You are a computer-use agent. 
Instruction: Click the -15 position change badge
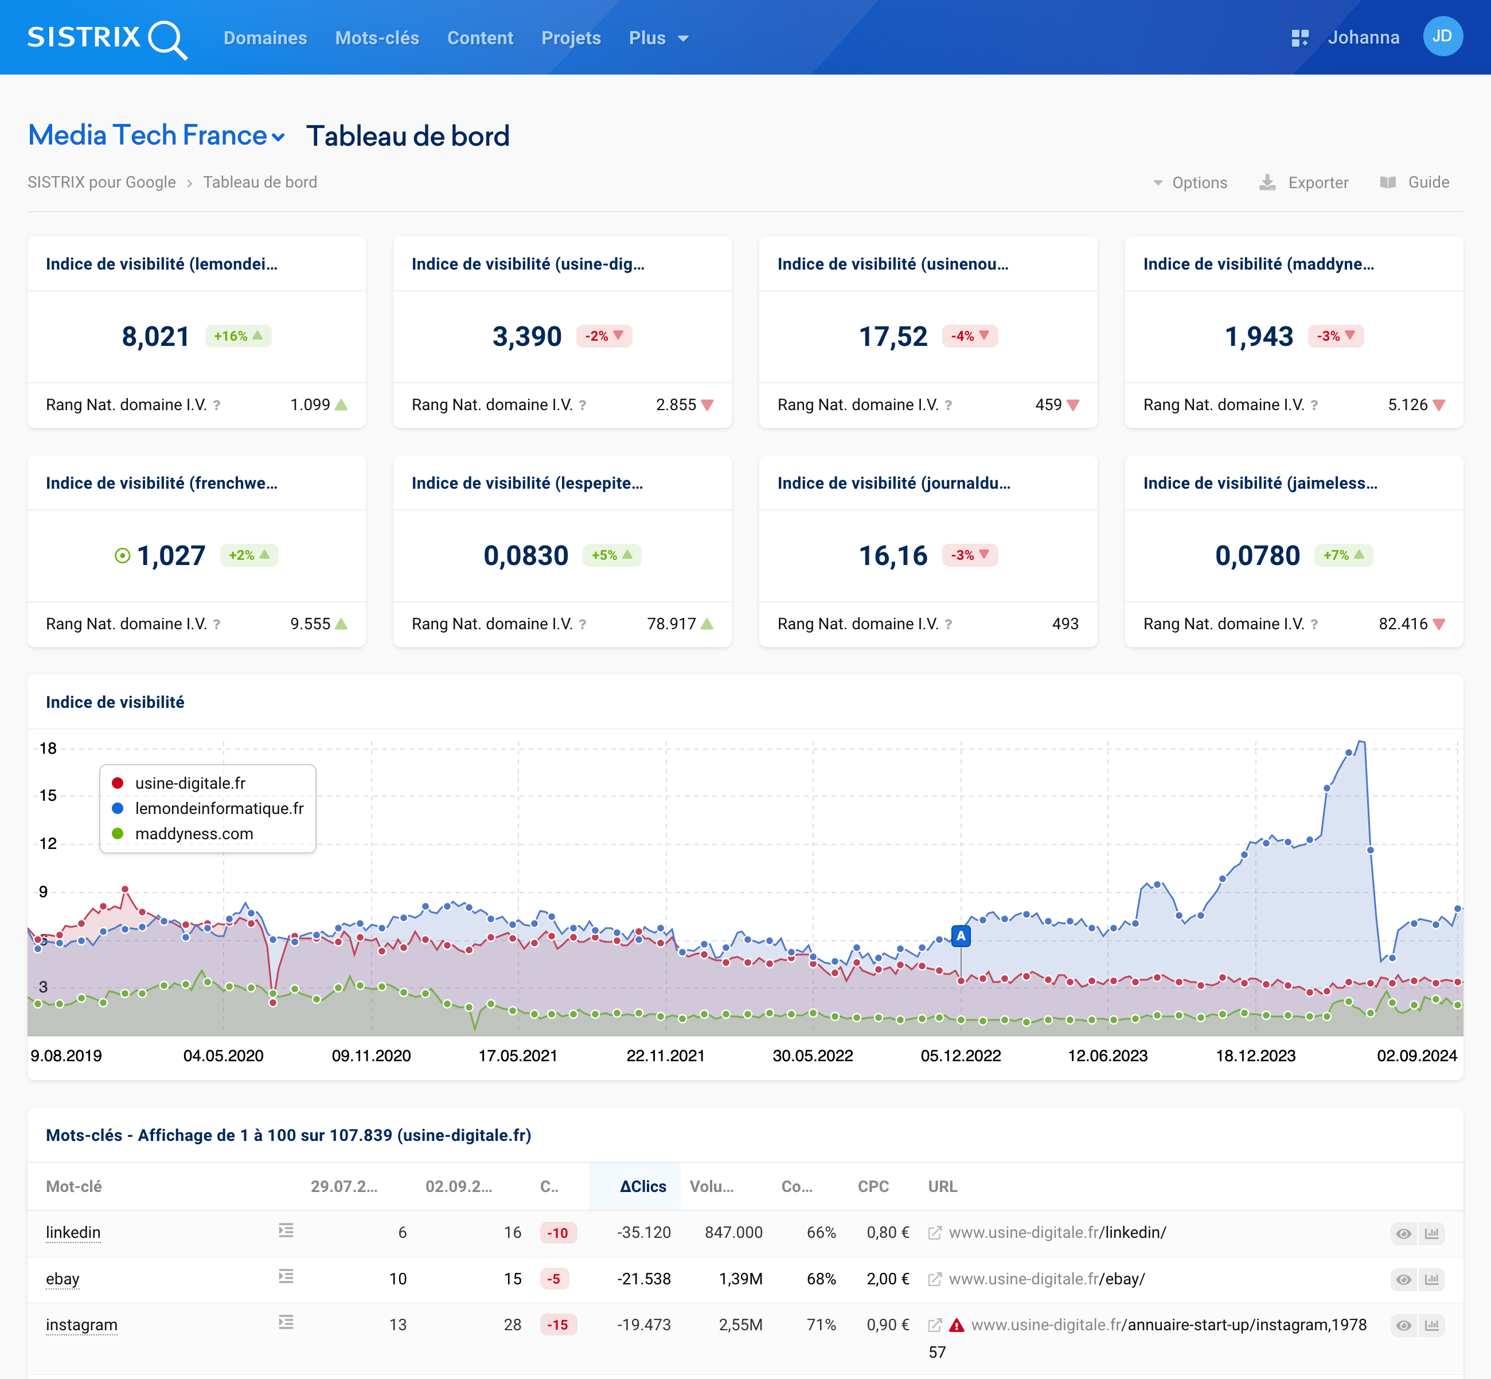558,1325
